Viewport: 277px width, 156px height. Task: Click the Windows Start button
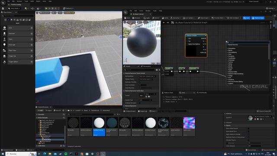coord(3,154)
